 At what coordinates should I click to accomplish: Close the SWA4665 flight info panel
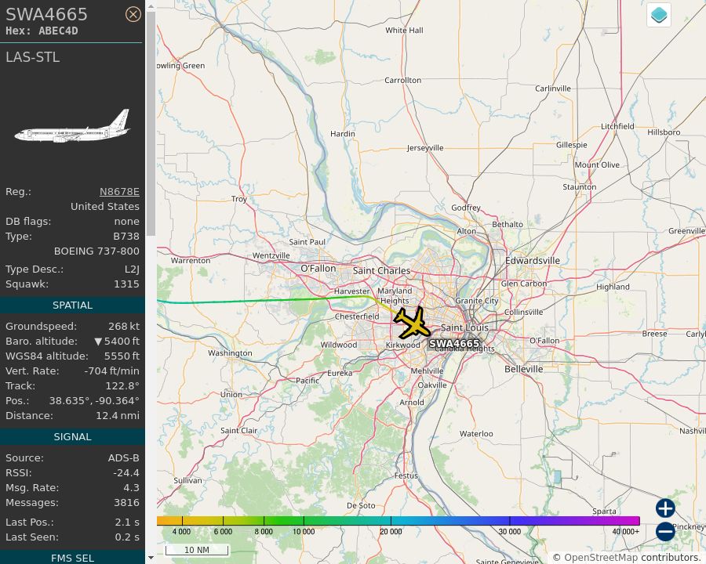pos(133,14)
